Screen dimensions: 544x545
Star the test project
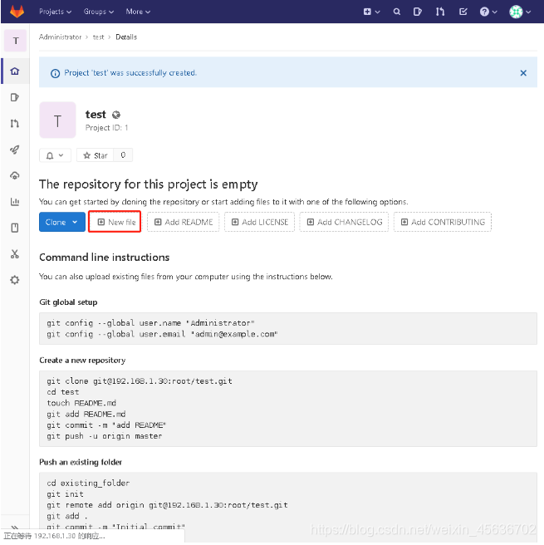pos(96,155)
